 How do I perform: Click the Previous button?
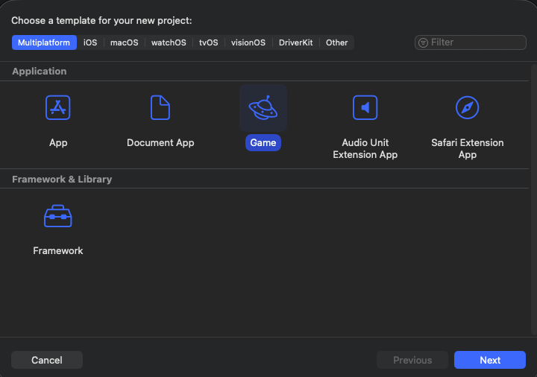(x=412, y=360)
